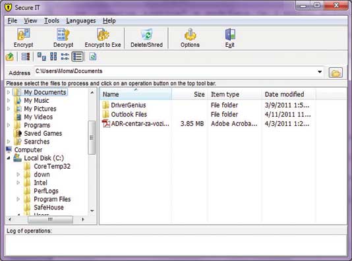This screenshot has height=261, width=352.
Task: Select the Programs tree item
Action: click(x=37, y=125)
